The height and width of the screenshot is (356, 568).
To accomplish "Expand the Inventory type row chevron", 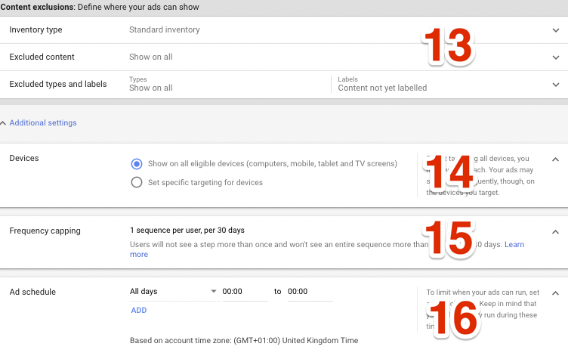I will pos(556,30).
